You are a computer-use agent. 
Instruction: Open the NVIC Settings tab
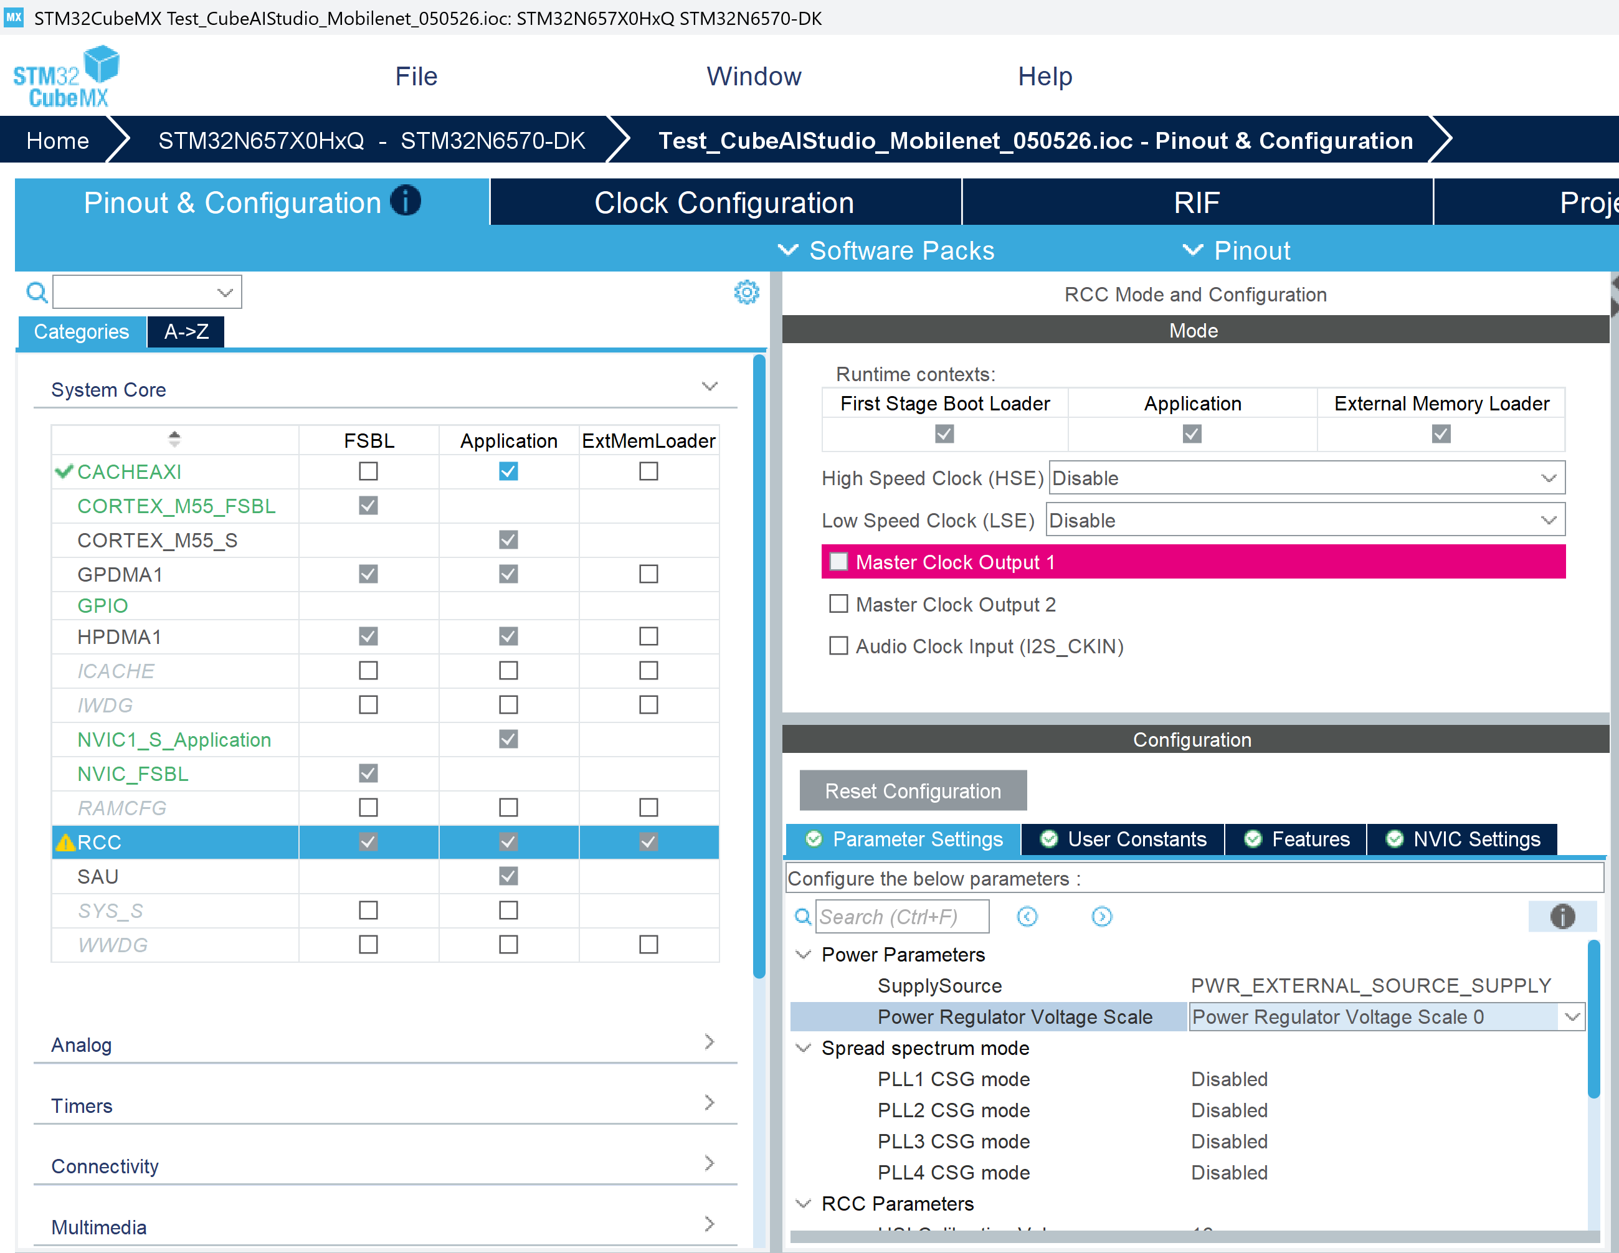[1462, 839]
